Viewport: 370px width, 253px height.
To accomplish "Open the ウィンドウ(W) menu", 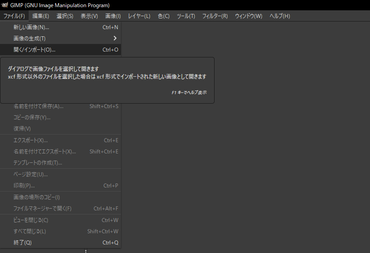I will click(249, 16).
